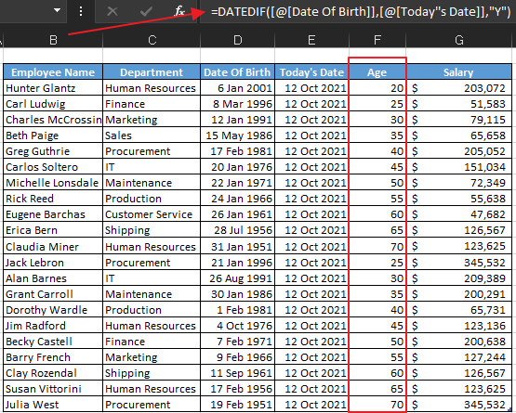Click inside the DATEDIF formula bar

[x=357, y=12]
